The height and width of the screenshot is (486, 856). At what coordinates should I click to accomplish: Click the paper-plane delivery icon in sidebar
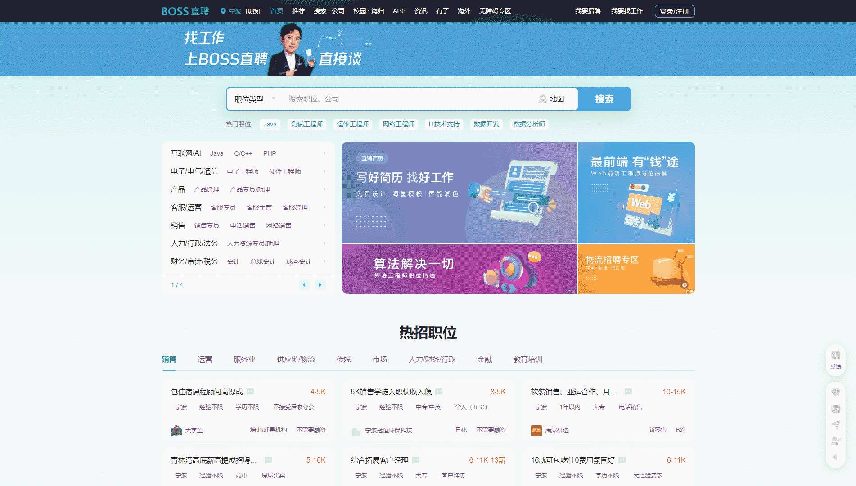[836, 424]
